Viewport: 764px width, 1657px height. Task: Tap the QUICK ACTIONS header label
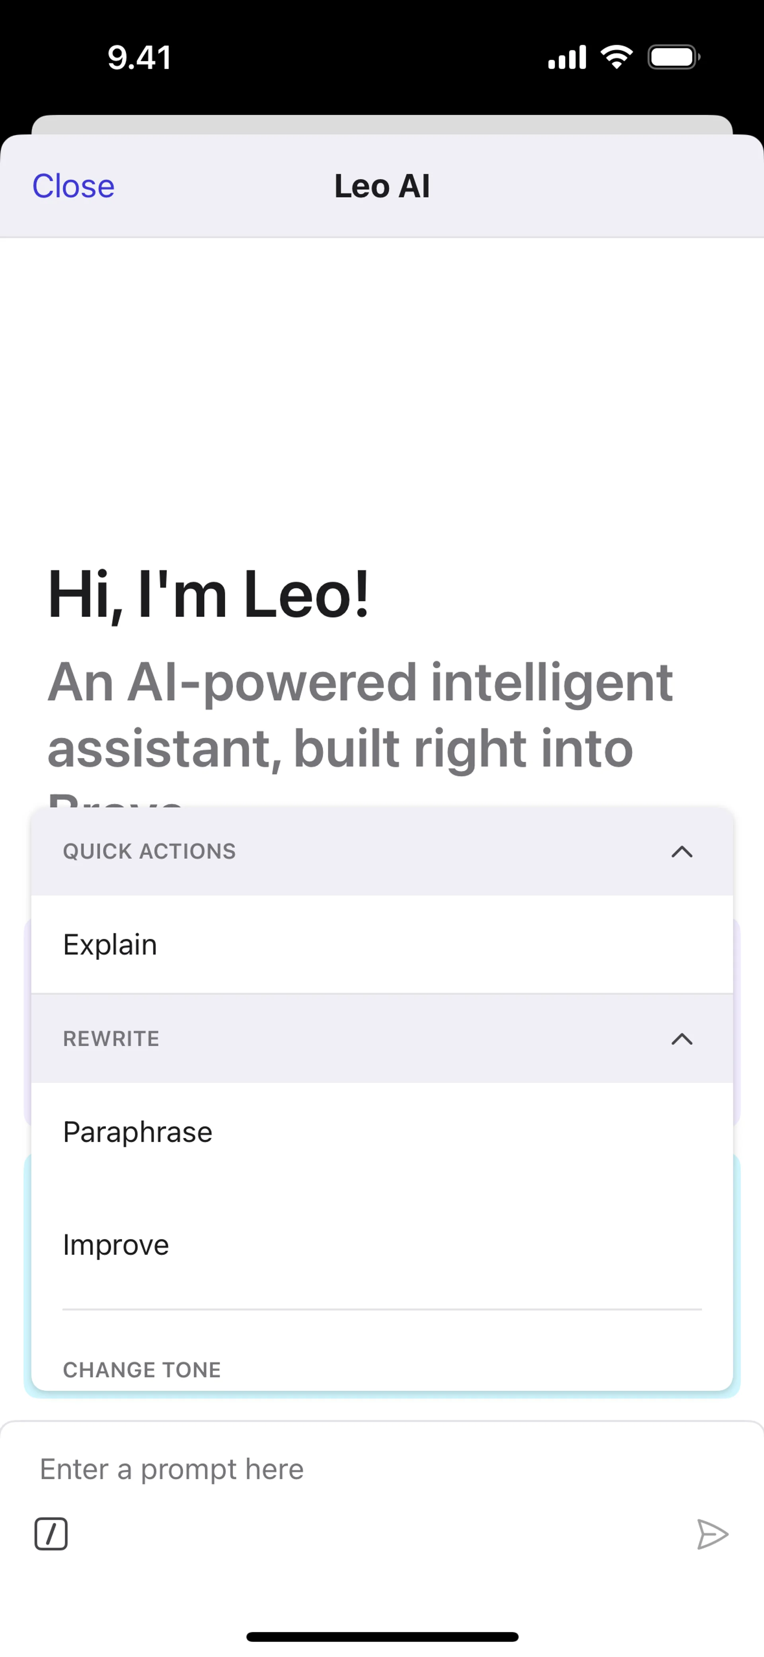(x=149, y=852)
